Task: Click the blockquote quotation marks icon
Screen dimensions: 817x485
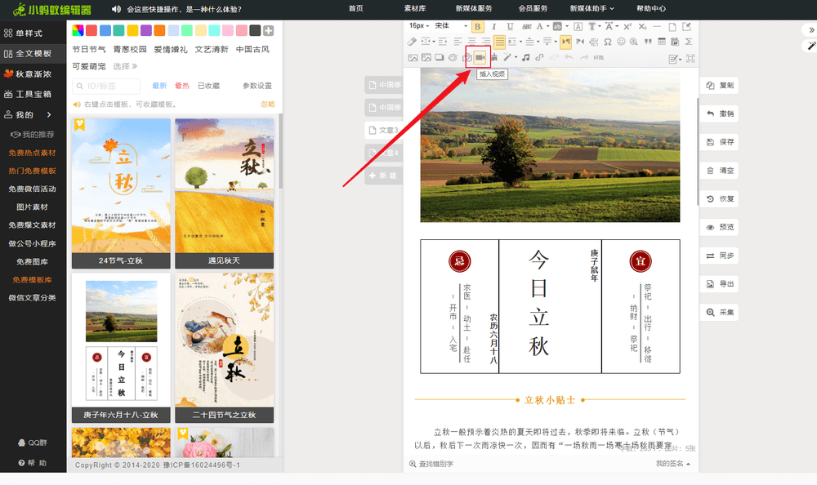Action: (648, 42)
